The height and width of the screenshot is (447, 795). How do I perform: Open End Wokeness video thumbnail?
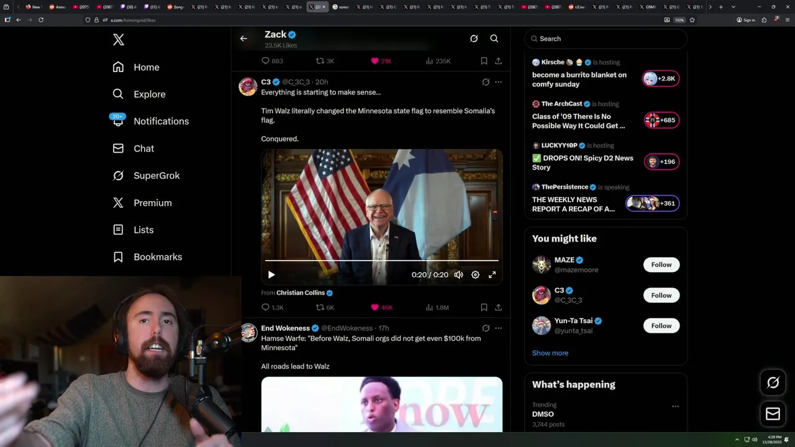(381, 404)
